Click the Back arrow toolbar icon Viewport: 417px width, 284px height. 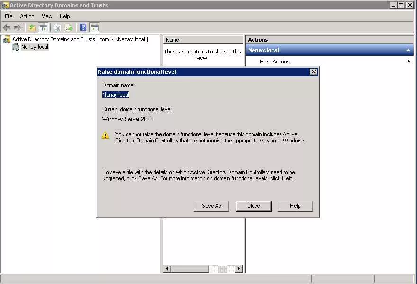7,27
